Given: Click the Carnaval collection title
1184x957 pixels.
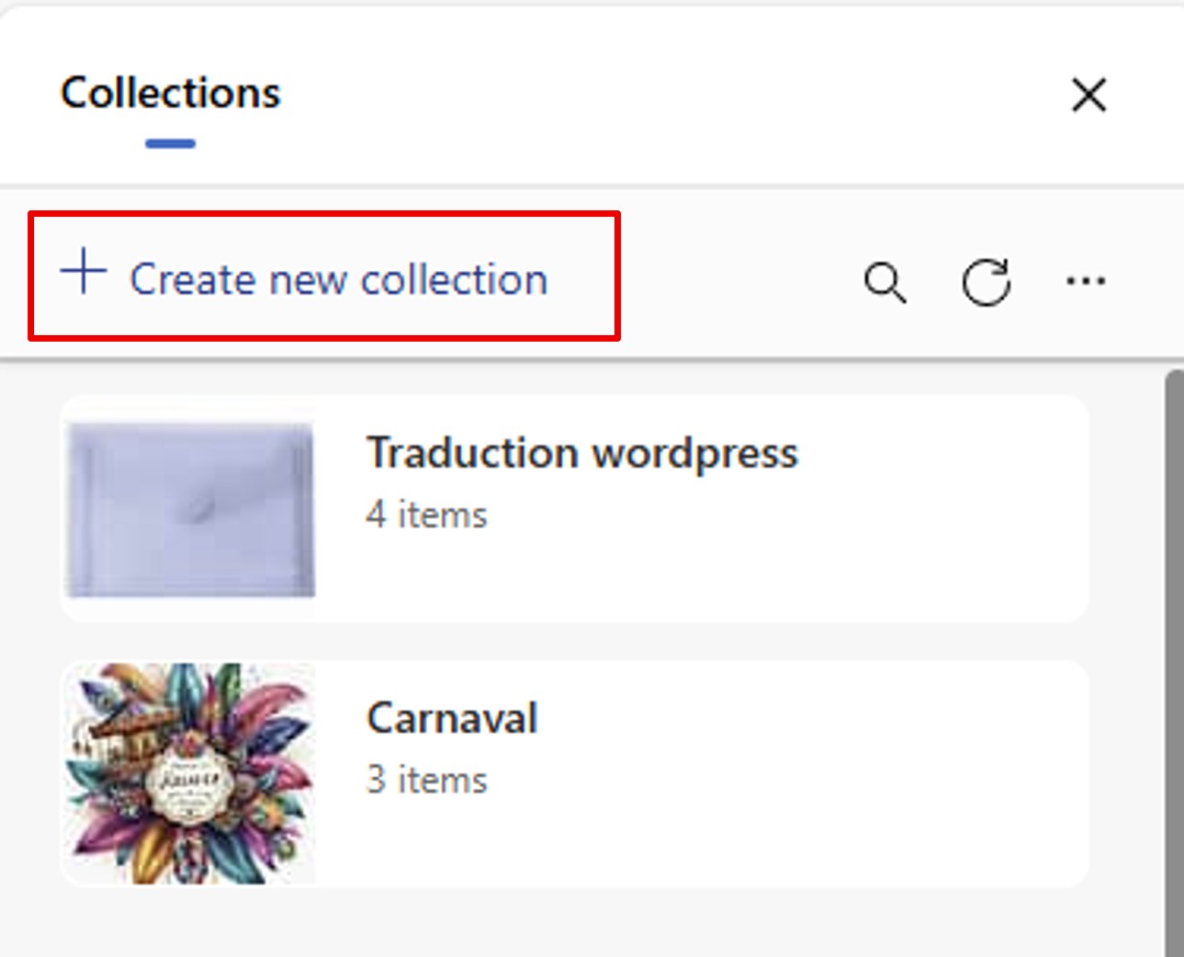Looking at the screenshot, I should [452, 718].
